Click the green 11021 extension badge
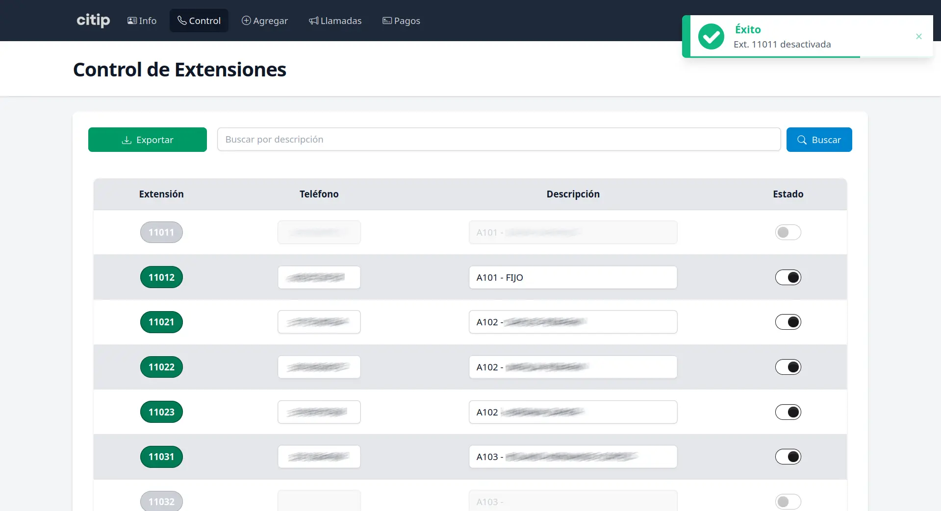The width and height of the screenshot is (941, 511). click(161, 322)
